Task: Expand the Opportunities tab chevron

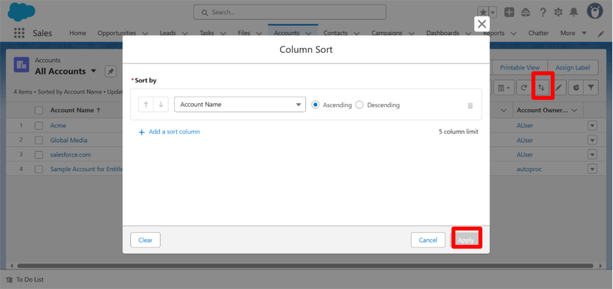Action: 145,33
